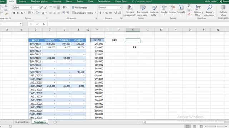The width and height of the screenshot is (229, 128).
Task: Open the font color dropdown arrow
Action: pos(46,13)
